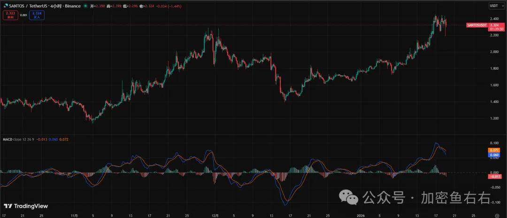Click the 0.100 MACD scale label
The height and width of the screenshot is (218, 507).
pyautogui.click(x=495, y=143)
